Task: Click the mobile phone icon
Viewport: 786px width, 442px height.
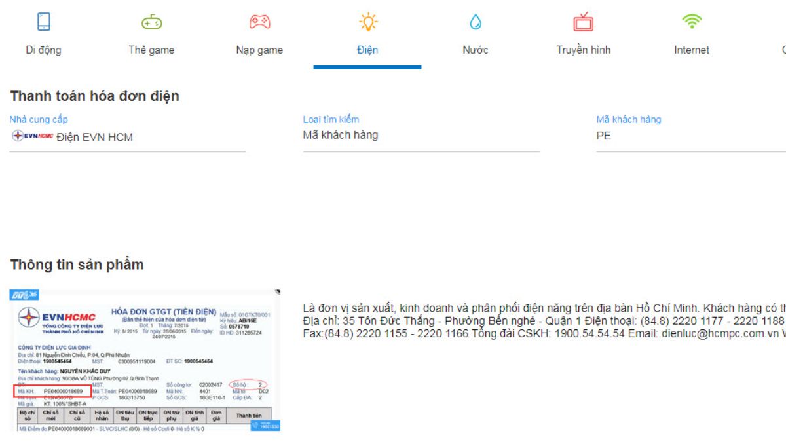Action: point(44,22)
